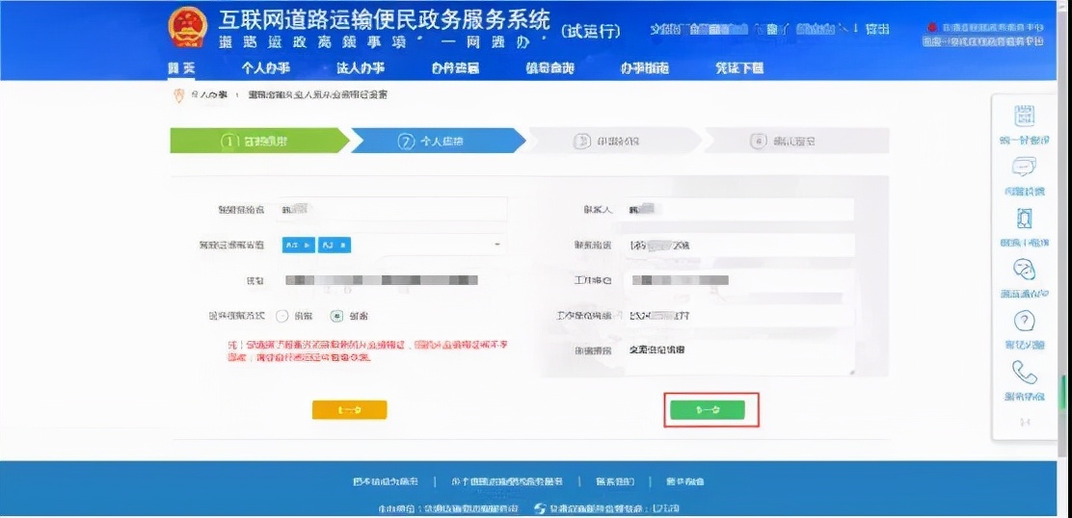Click the 个人办事 breadcrumb link

(208, 95)
